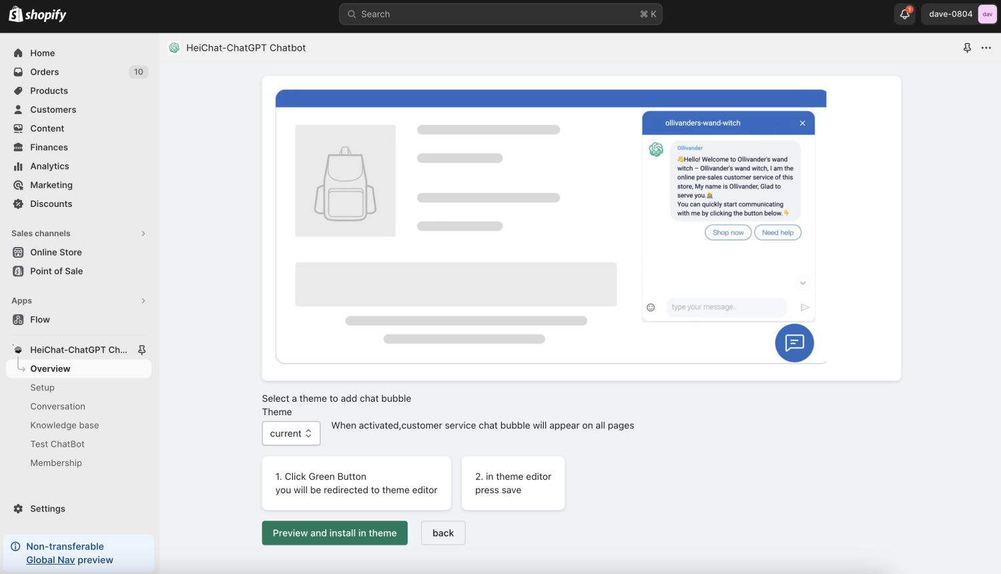Expand the Apps section

click(x=143, y=301)
